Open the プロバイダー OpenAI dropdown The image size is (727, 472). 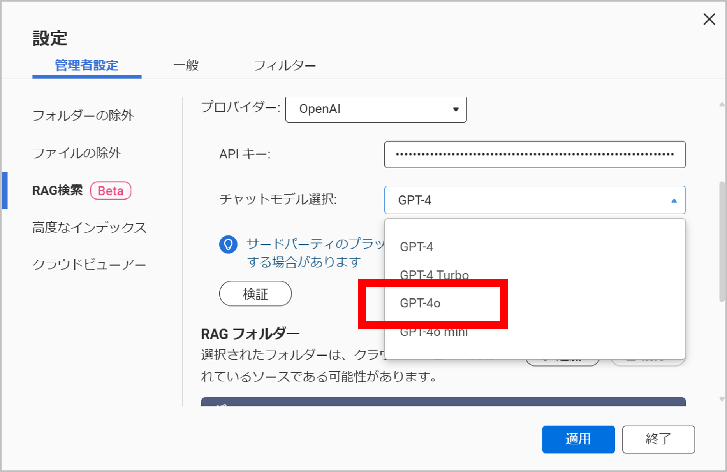(x=376, y=109)
